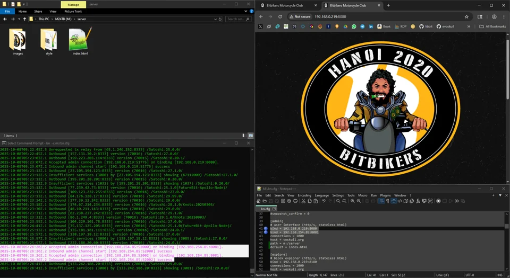Click the Open File icon in Notepad++ toolbar
This screenshot has width=510, height=278.
pyautogui.click(x=265, y=201)
